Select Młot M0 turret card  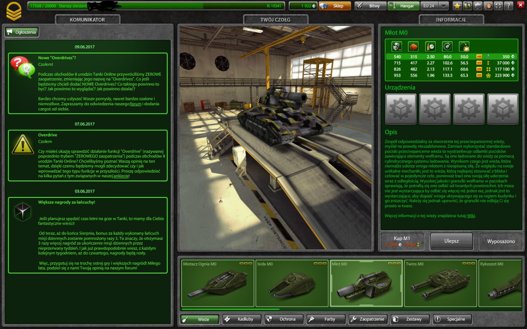pos(366,283)
